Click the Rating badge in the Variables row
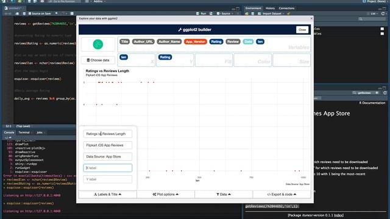 click(216, 42)
